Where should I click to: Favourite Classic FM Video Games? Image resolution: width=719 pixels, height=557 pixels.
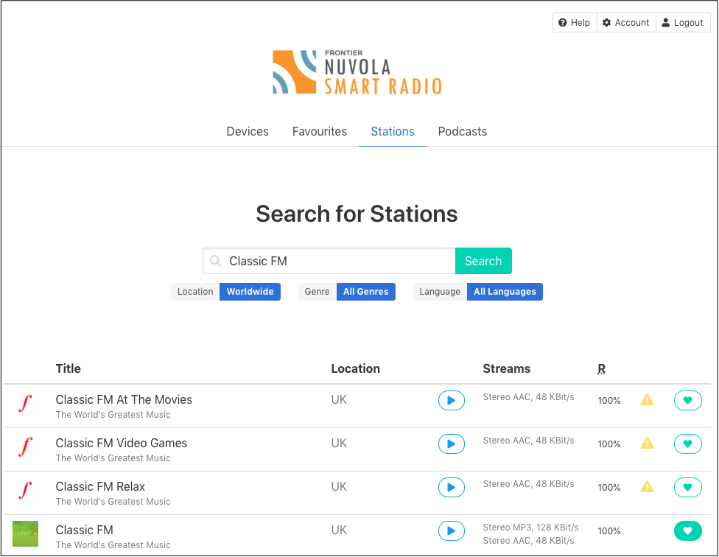[x=687, y=444]
